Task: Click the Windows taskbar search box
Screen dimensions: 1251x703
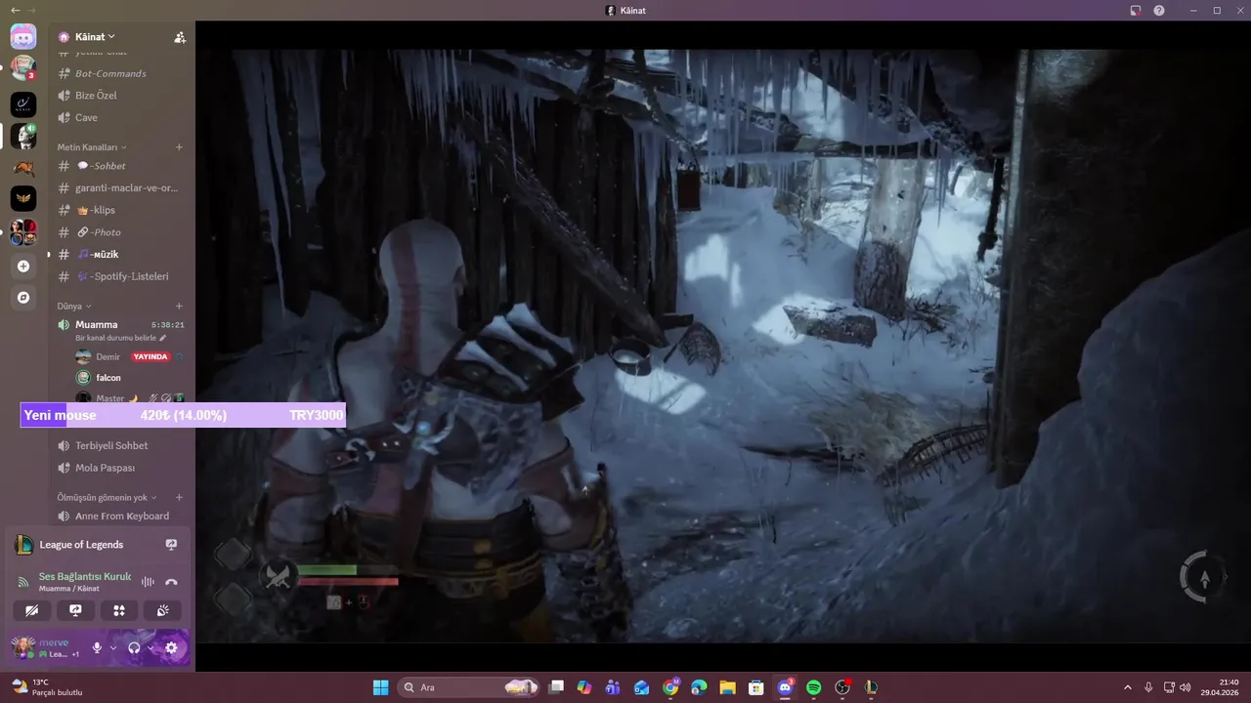Action: coord(468,687)
